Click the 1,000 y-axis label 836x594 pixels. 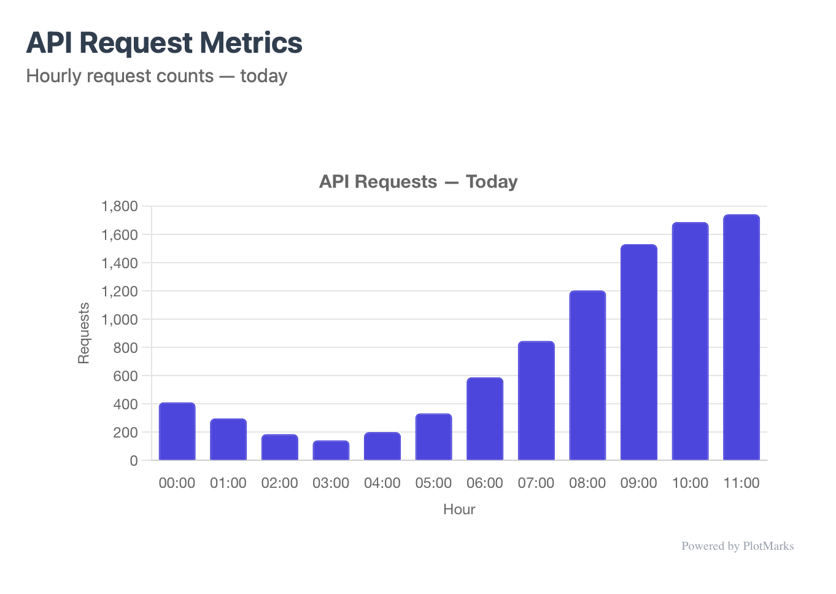(120, 319)
